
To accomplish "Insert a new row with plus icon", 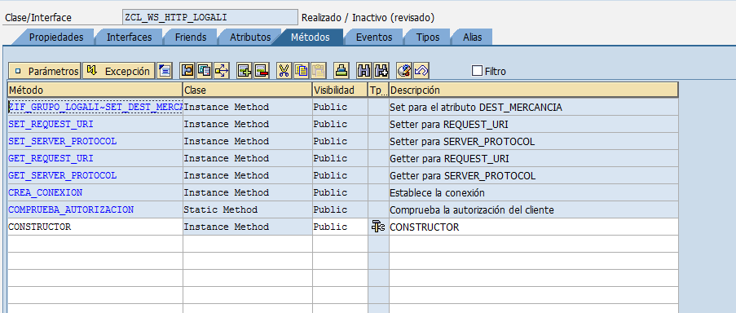I will [x=244, y=72].
